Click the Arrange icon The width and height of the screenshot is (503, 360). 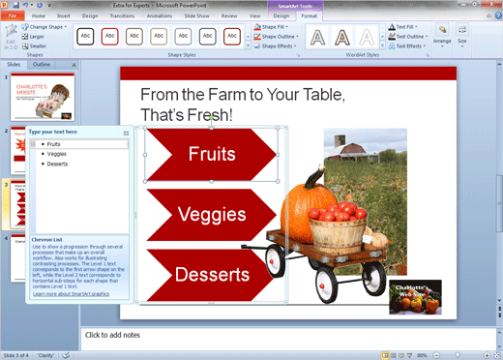442,30
